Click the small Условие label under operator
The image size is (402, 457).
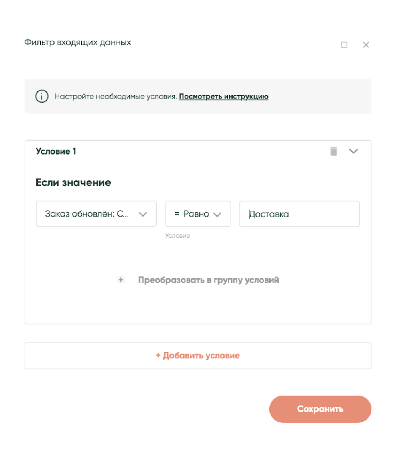pos(177,236)
